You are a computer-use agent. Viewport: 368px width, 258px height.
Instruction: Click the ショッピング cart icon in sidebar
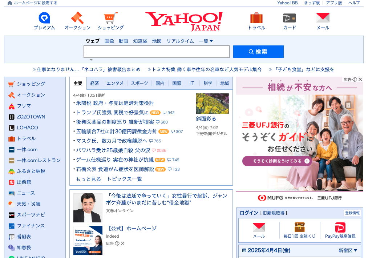(x=12, y=84)
